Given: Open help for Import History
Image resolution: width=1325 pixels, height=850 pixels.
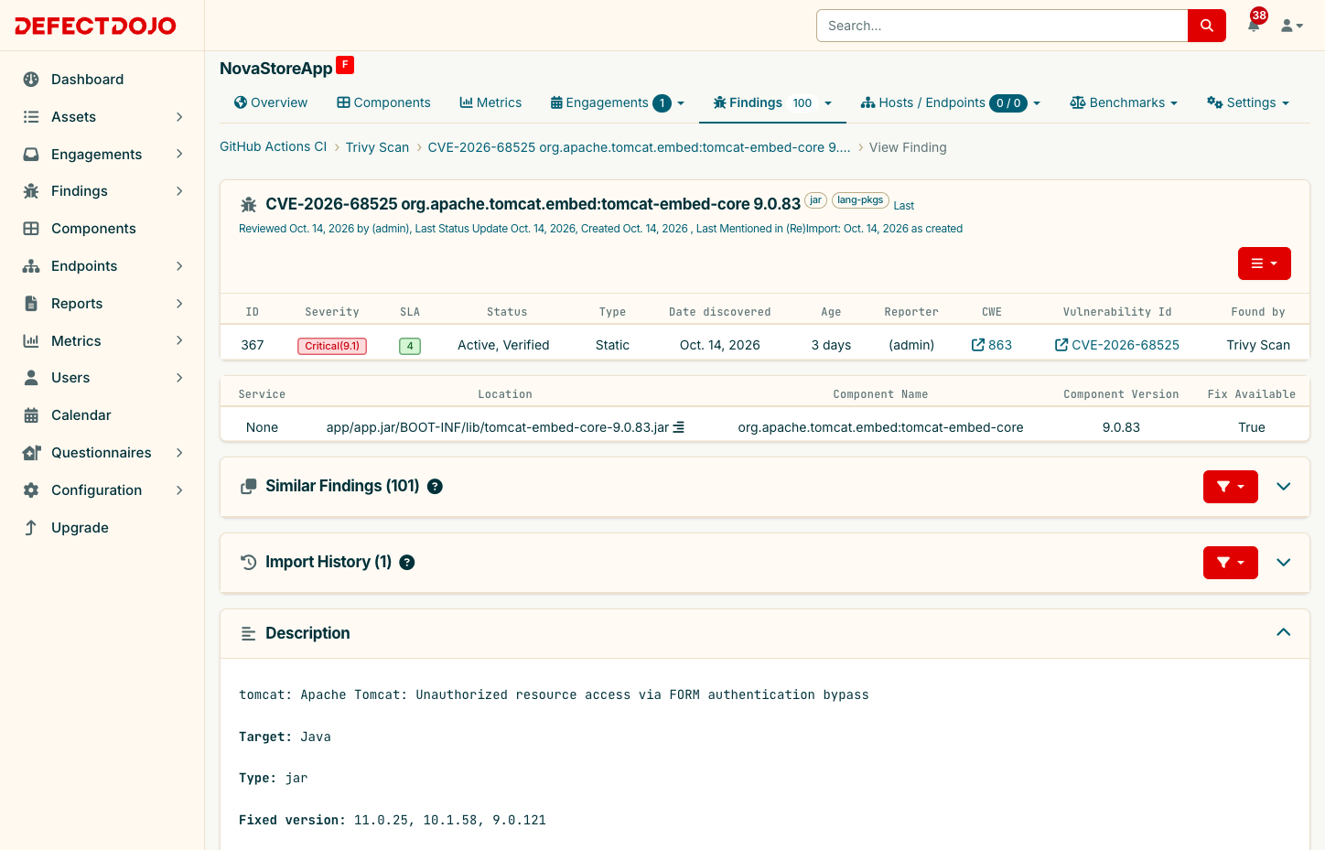Looking at the screenshot, I should coord(407,563).
